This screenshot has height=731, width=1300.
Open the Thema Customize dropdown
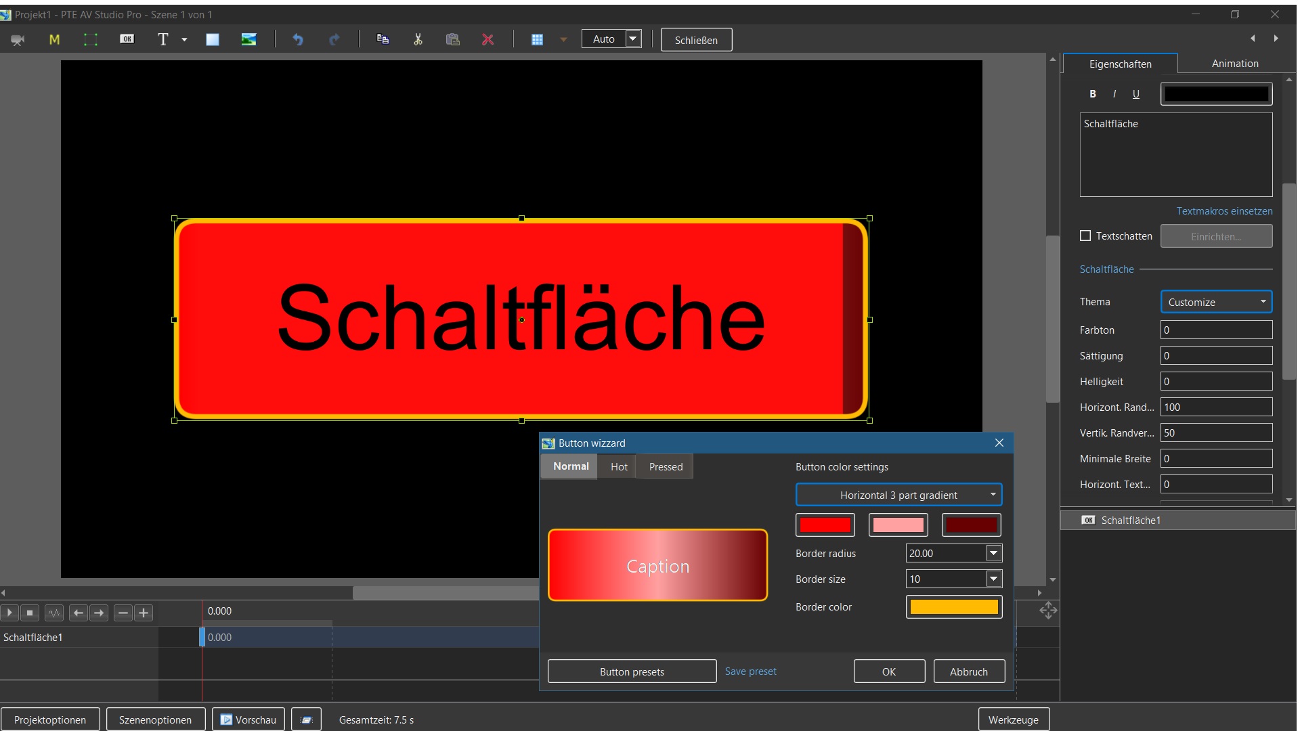(x=1216, y=302)
